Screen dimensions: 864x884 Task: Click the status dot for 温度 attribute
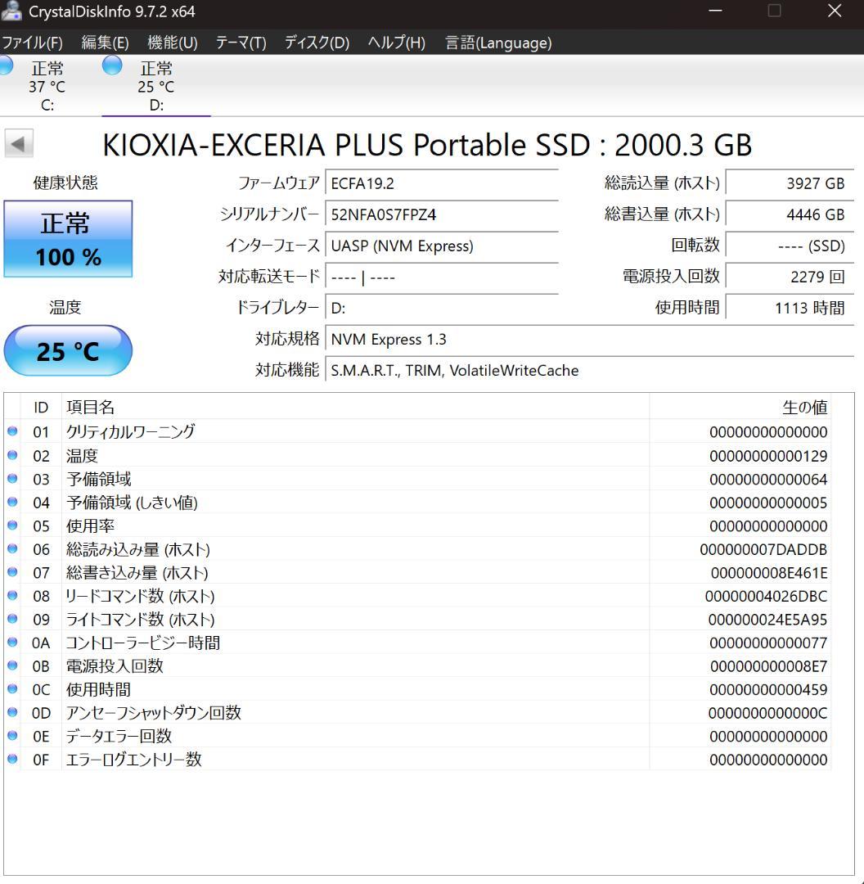pos(12,455)
